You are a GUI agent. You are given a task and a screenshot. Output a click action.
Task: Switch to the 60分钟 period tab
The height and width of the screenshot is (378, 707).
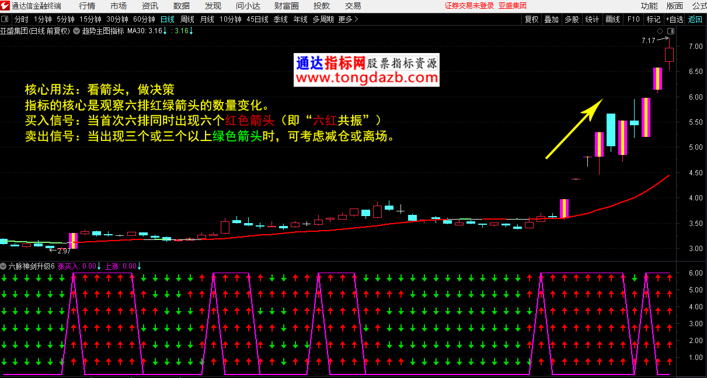[144, 19]
